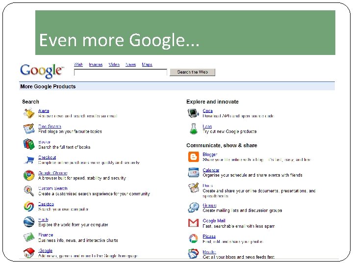Open the Calendar link
This screenshot has height=265, width=353.
pos(211,170)
